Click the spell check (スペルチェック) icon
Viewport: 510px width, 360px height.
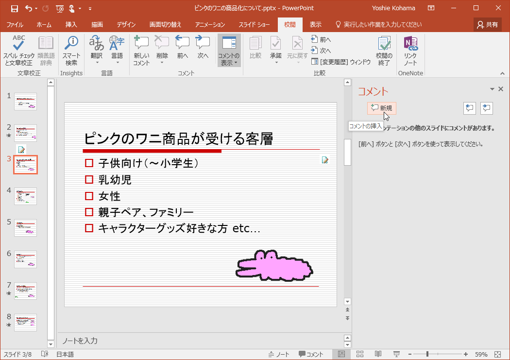pyautogui.click(x=18, y=45)
